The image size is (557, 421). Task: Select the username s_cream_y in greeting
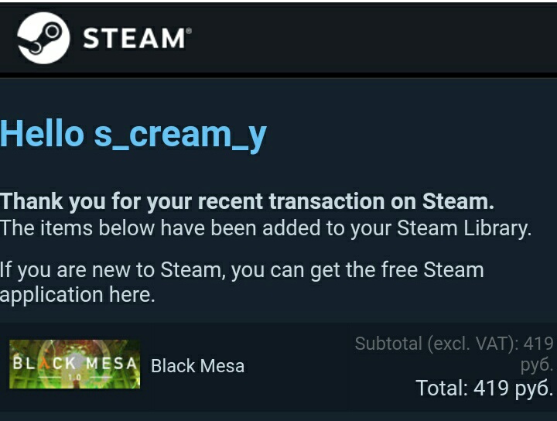pos(180,135)
